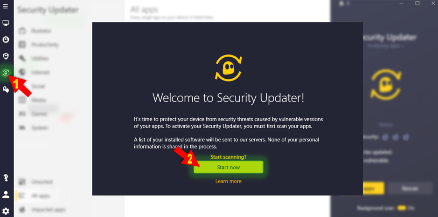The image size is (438, 217).
Task: Open the Privacy Guard shield icon
Action: (6, 56)
